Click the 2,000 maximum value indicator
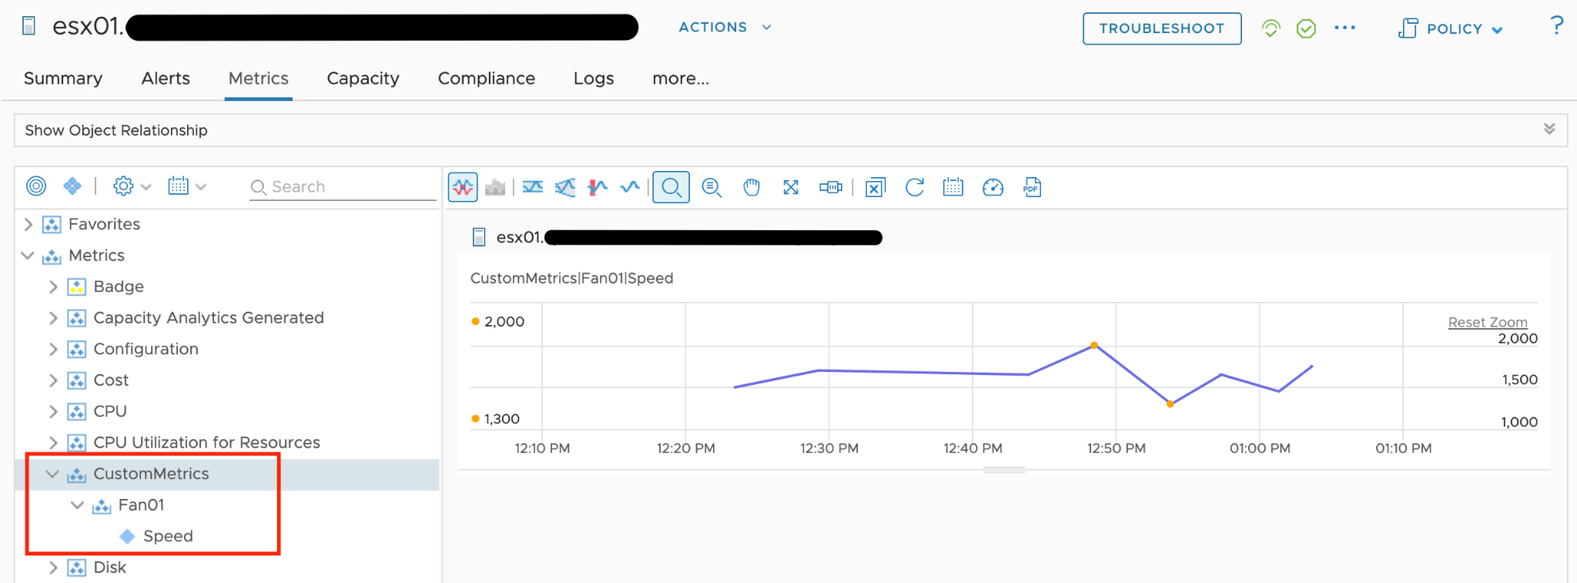Viewport: 1577px width, 583px height. coord(498,321)
